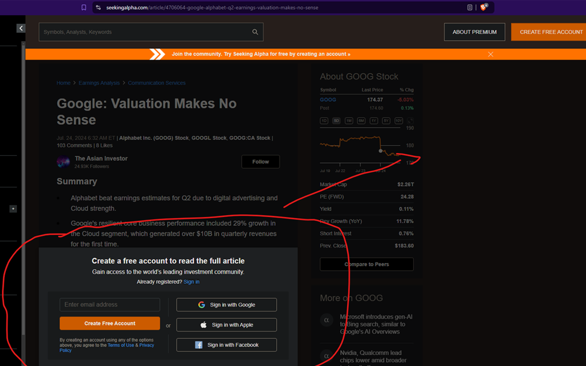
Task: Click the bookmark icon in the address bar
Action: tap(84, 7)
